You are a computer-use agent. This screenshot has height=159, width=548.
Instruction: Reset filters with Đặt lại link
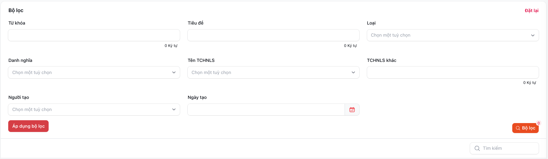[x=531, y=11]
